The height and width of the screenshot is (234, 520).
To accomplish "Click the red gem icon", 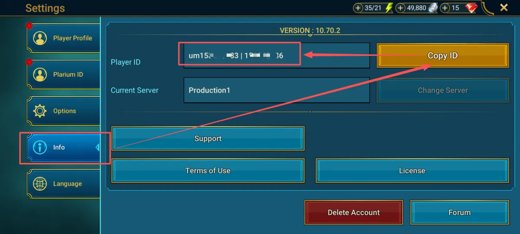I will tap(471, 8).
